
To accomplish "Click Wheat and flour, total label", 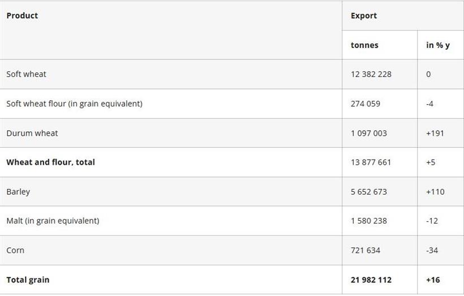I will pos(50,162).
